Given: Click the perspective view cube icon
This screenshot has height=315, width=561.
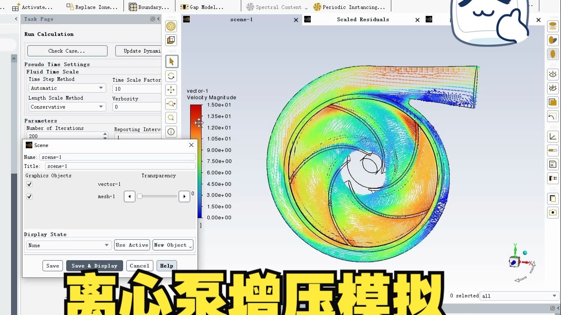Looking at the screenshot, I should click(171, 40).
